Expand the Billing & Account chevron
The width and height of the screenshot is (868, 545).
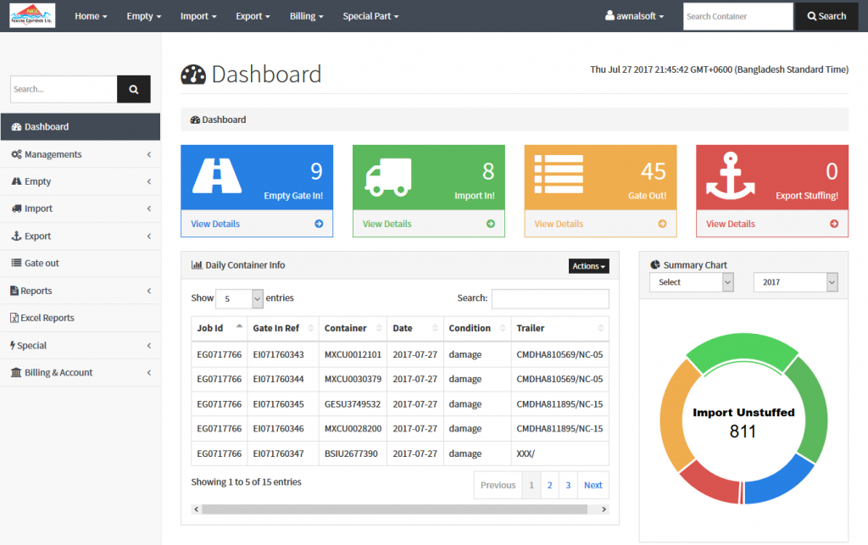click(x=149, y=373)
